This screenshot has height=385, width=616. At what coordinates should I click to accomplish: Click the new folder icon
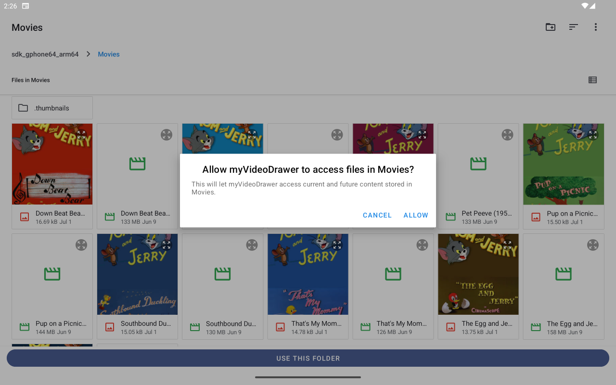pos(551,27)
